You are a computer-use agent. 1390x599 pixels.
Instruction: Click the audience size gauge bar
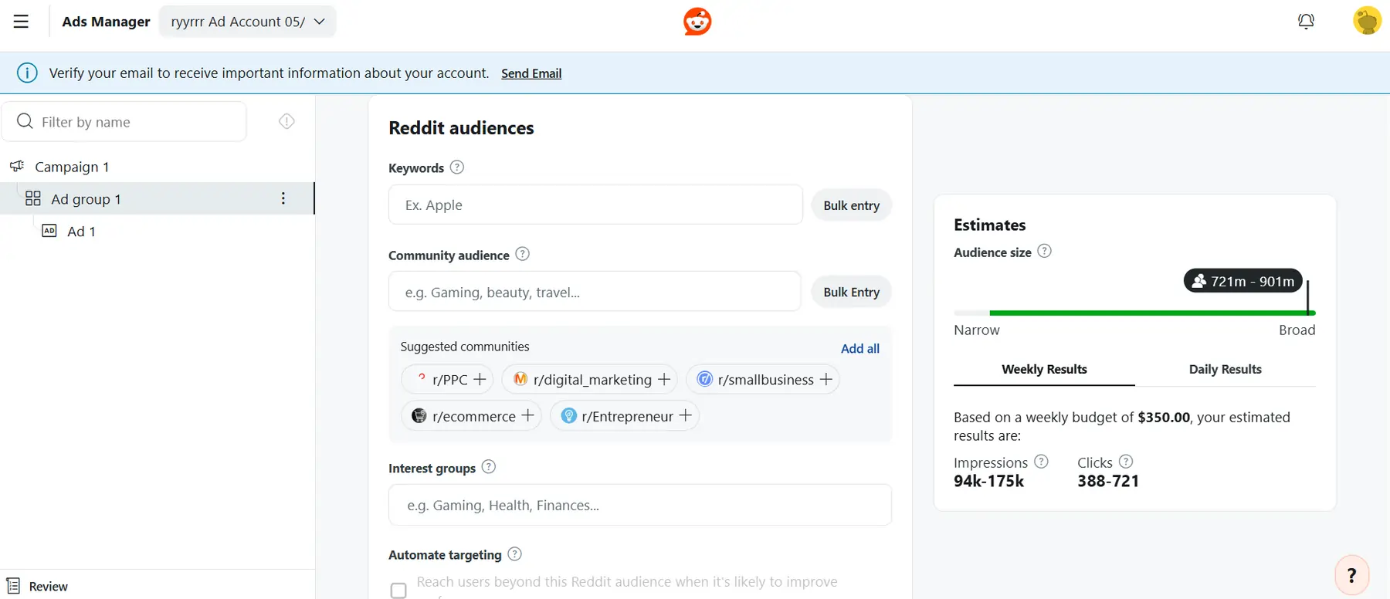(1134, 313)
